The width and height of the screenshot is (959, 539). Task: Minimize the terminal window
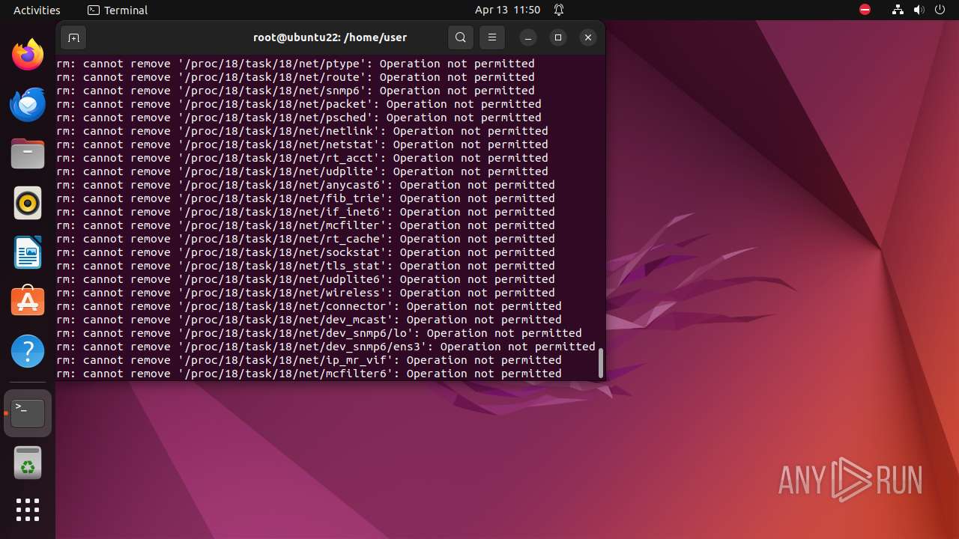(x=528, y=37)
